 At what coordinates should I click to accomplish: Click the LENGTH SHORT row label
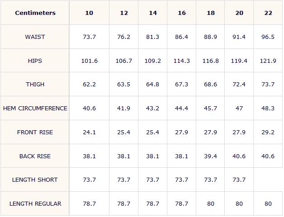pyautogui.click(x=35, y=179)
